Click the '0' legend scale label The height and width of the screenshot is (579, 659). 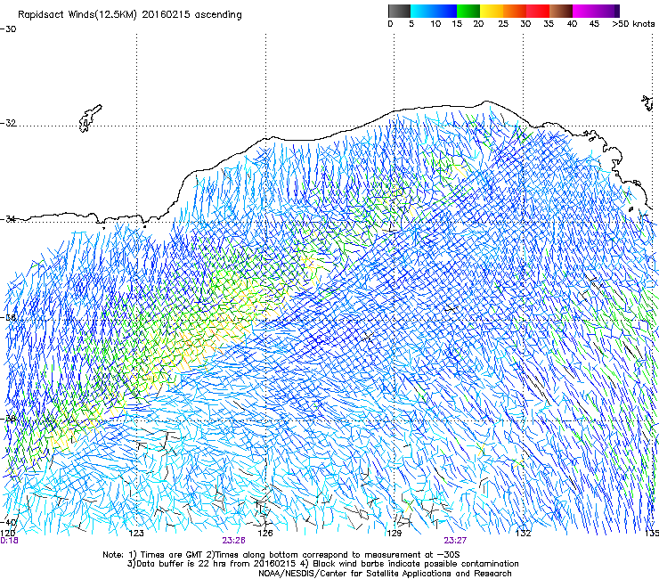[390, 24]
